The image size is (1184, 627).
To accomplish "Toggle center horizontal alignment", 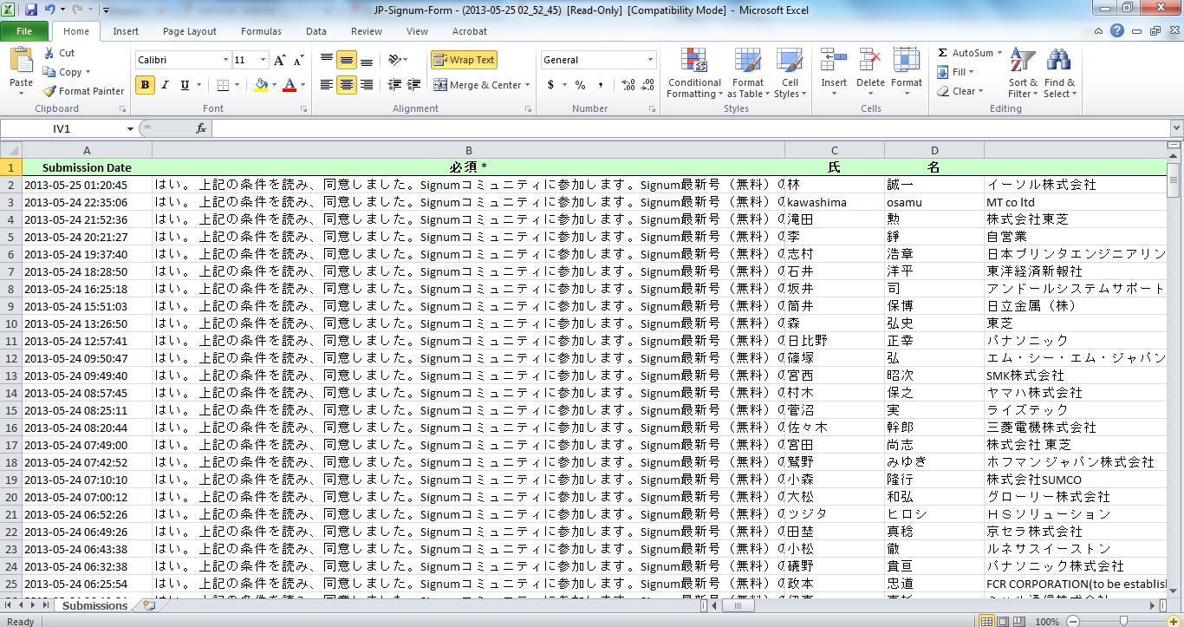I will [347, 85].
